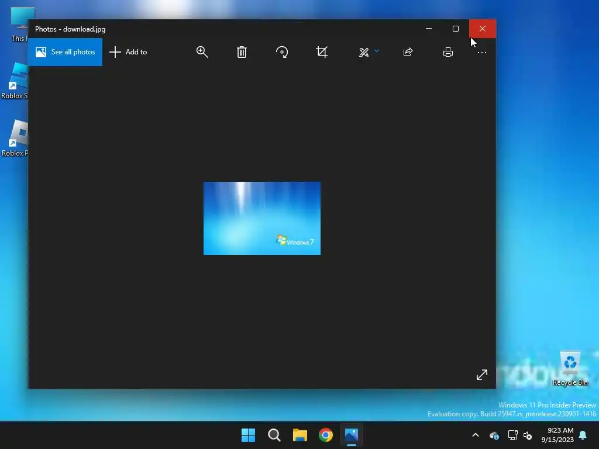This screenshot has width=599, height=449.
Task: Select the This PC desktop icon
Action: point(19,25)
